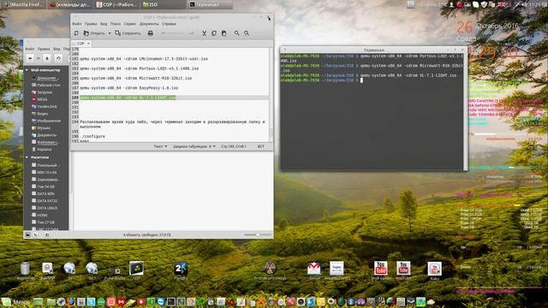The width and height of the screenshot is (548, 308).
Task: Click inside the terminal window prompt
Action: click(361, 80)
